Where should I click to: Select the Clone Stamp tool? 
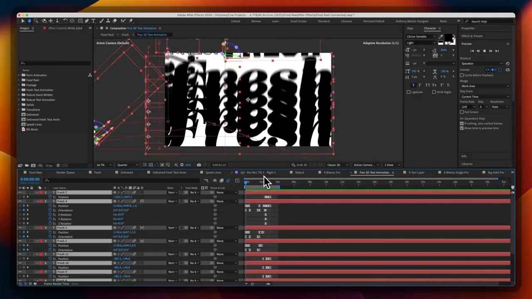click(108, 21)
